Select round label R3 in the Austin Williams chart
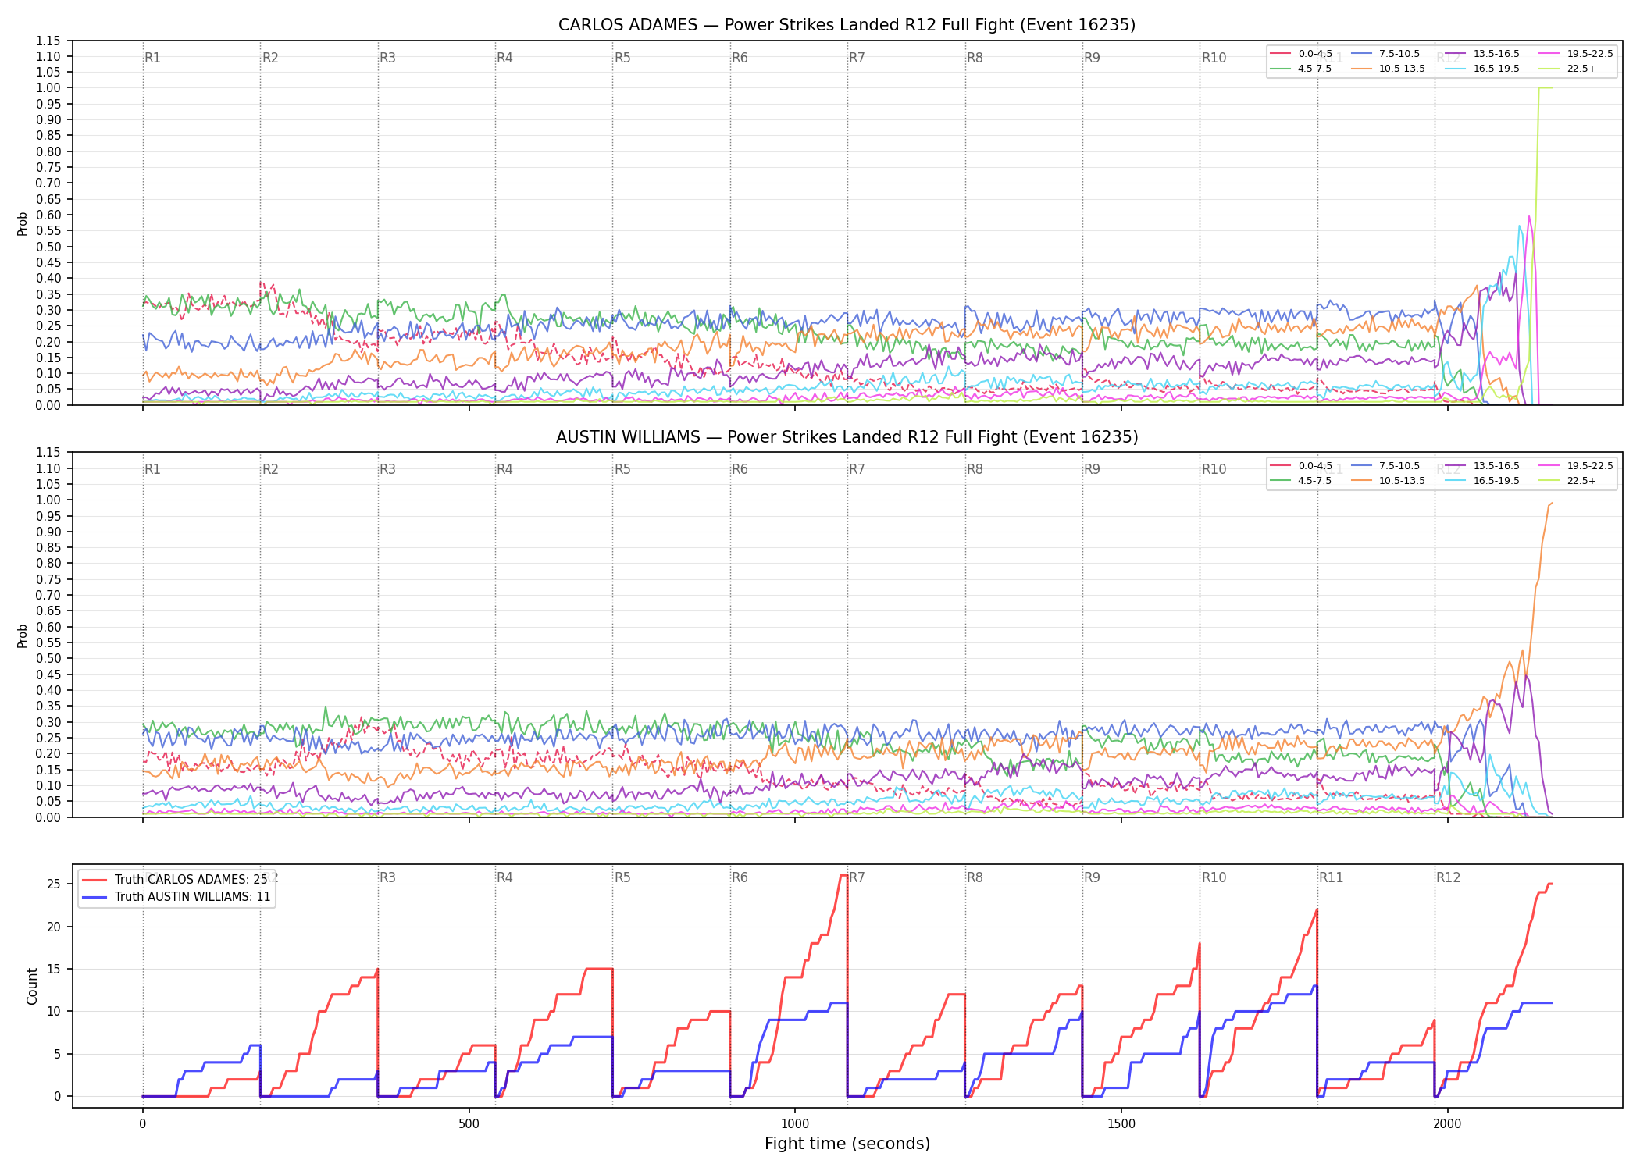Viewport: 1640px width, 1171px height. click(387, 469)
